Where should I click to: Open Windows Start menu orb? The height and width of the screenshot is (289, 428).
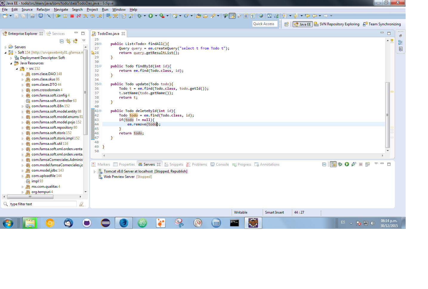point(8,223)
